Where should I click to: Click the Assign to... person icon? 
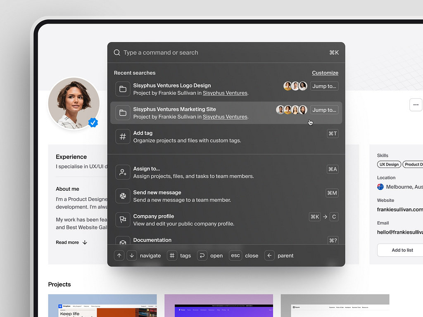pyautogui.click(x=123, y=172)
